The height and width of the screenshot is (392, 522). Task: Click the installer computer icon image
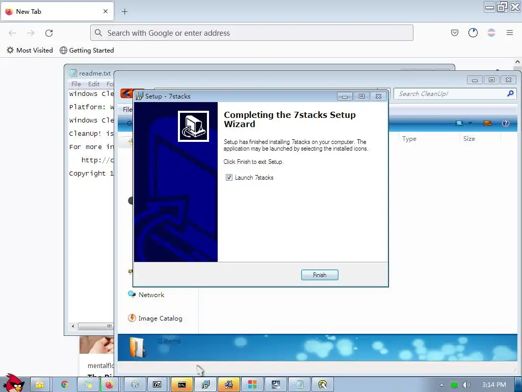coord(193,127)
